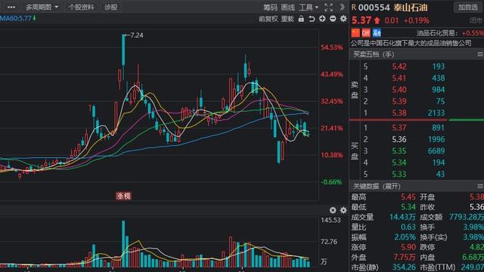
Task: Click the red-green bid/ask ratio bar
Action: (417, 119)
